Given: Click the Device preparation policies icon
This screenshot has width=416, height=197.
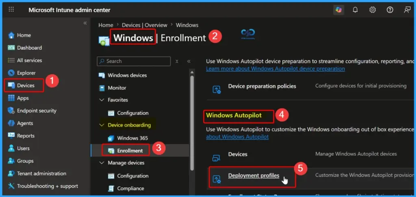Looking at the screenshot, I should coord(217,90).
